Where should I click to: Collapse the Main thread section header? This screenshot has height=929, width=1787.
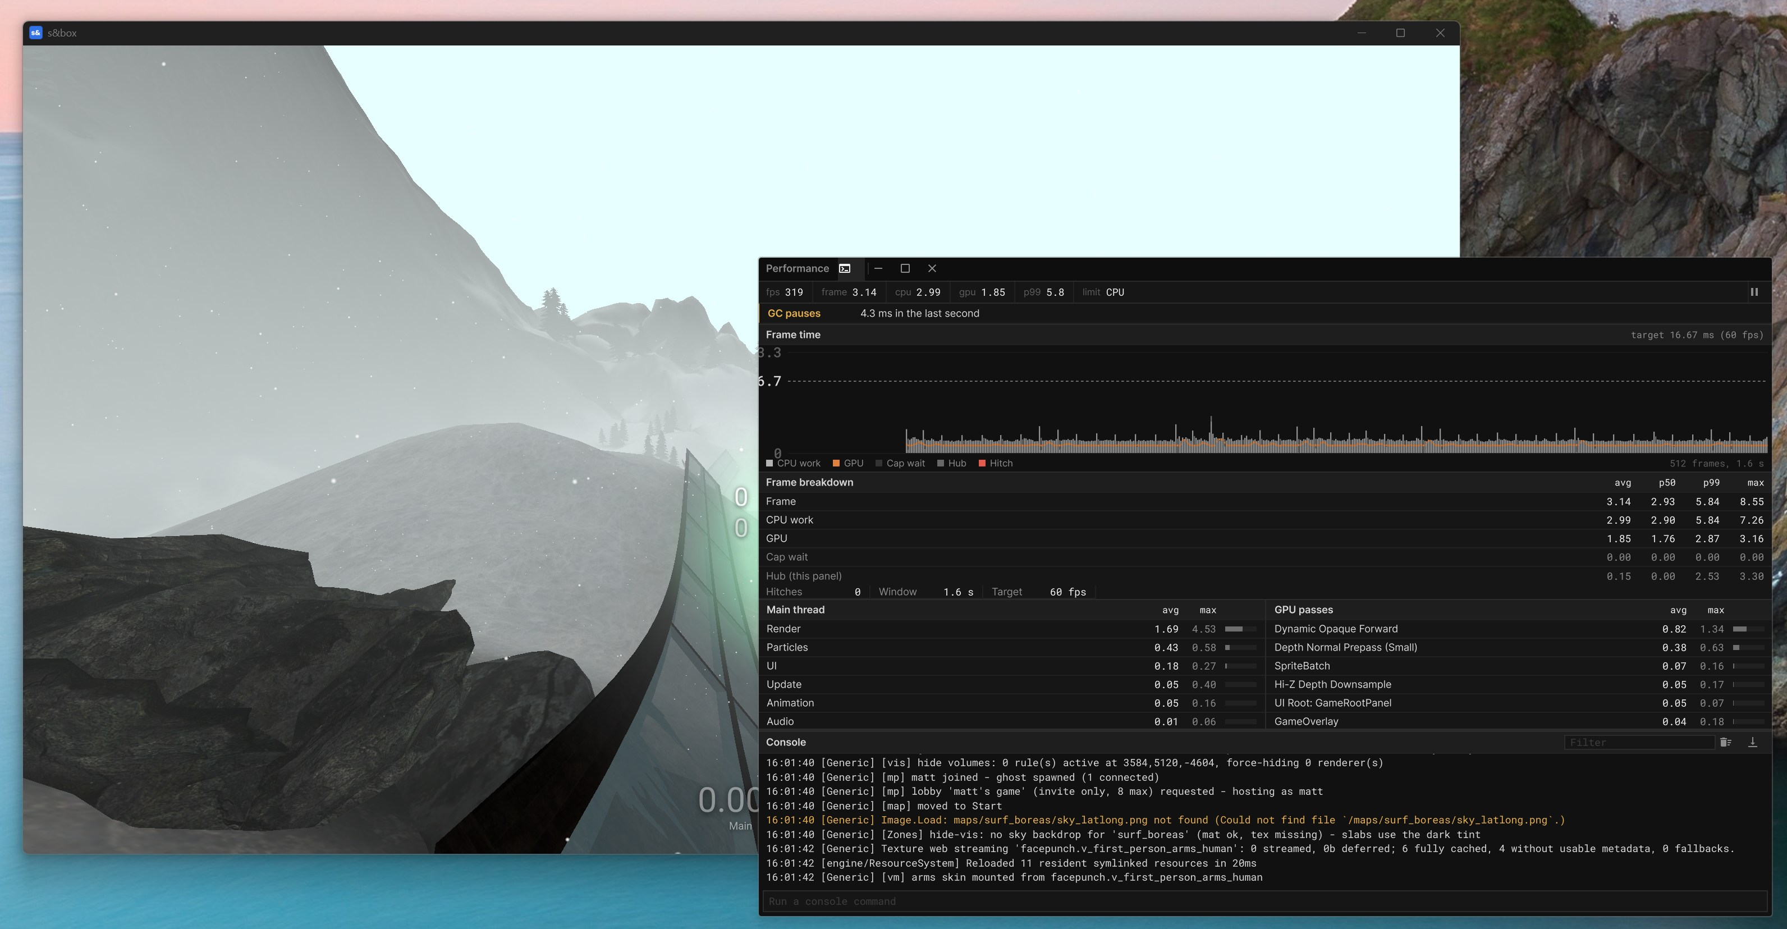pos(795,610)
